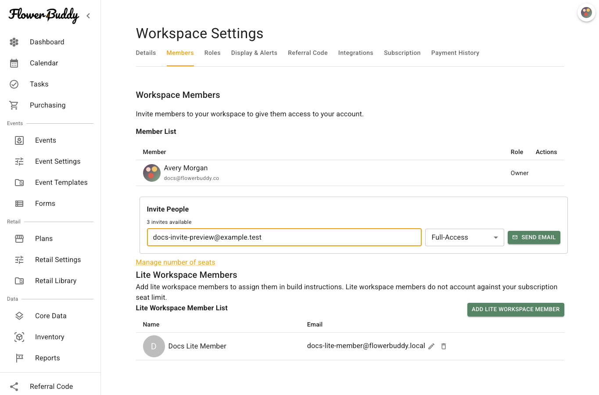Screen dimensions: 599x395
Task: Click the Inventory box icon
Action: 19,337
